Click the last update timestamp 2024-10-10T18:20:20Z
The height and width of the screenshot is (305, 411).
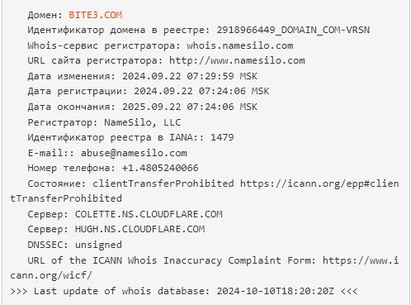[x=276, y=291]
